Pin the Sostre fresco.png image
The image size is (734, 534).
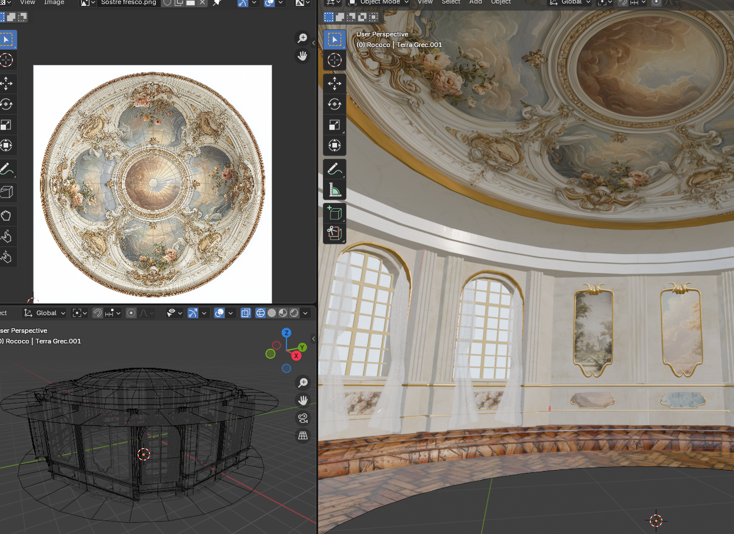coord(216,3)
